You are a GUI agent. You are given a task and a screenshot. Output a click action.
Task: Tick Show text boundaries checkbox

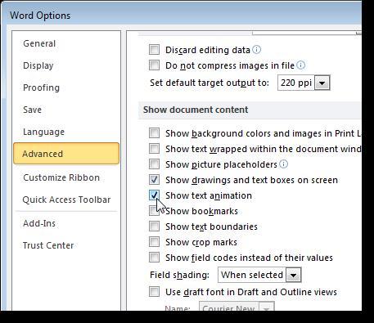154,227
